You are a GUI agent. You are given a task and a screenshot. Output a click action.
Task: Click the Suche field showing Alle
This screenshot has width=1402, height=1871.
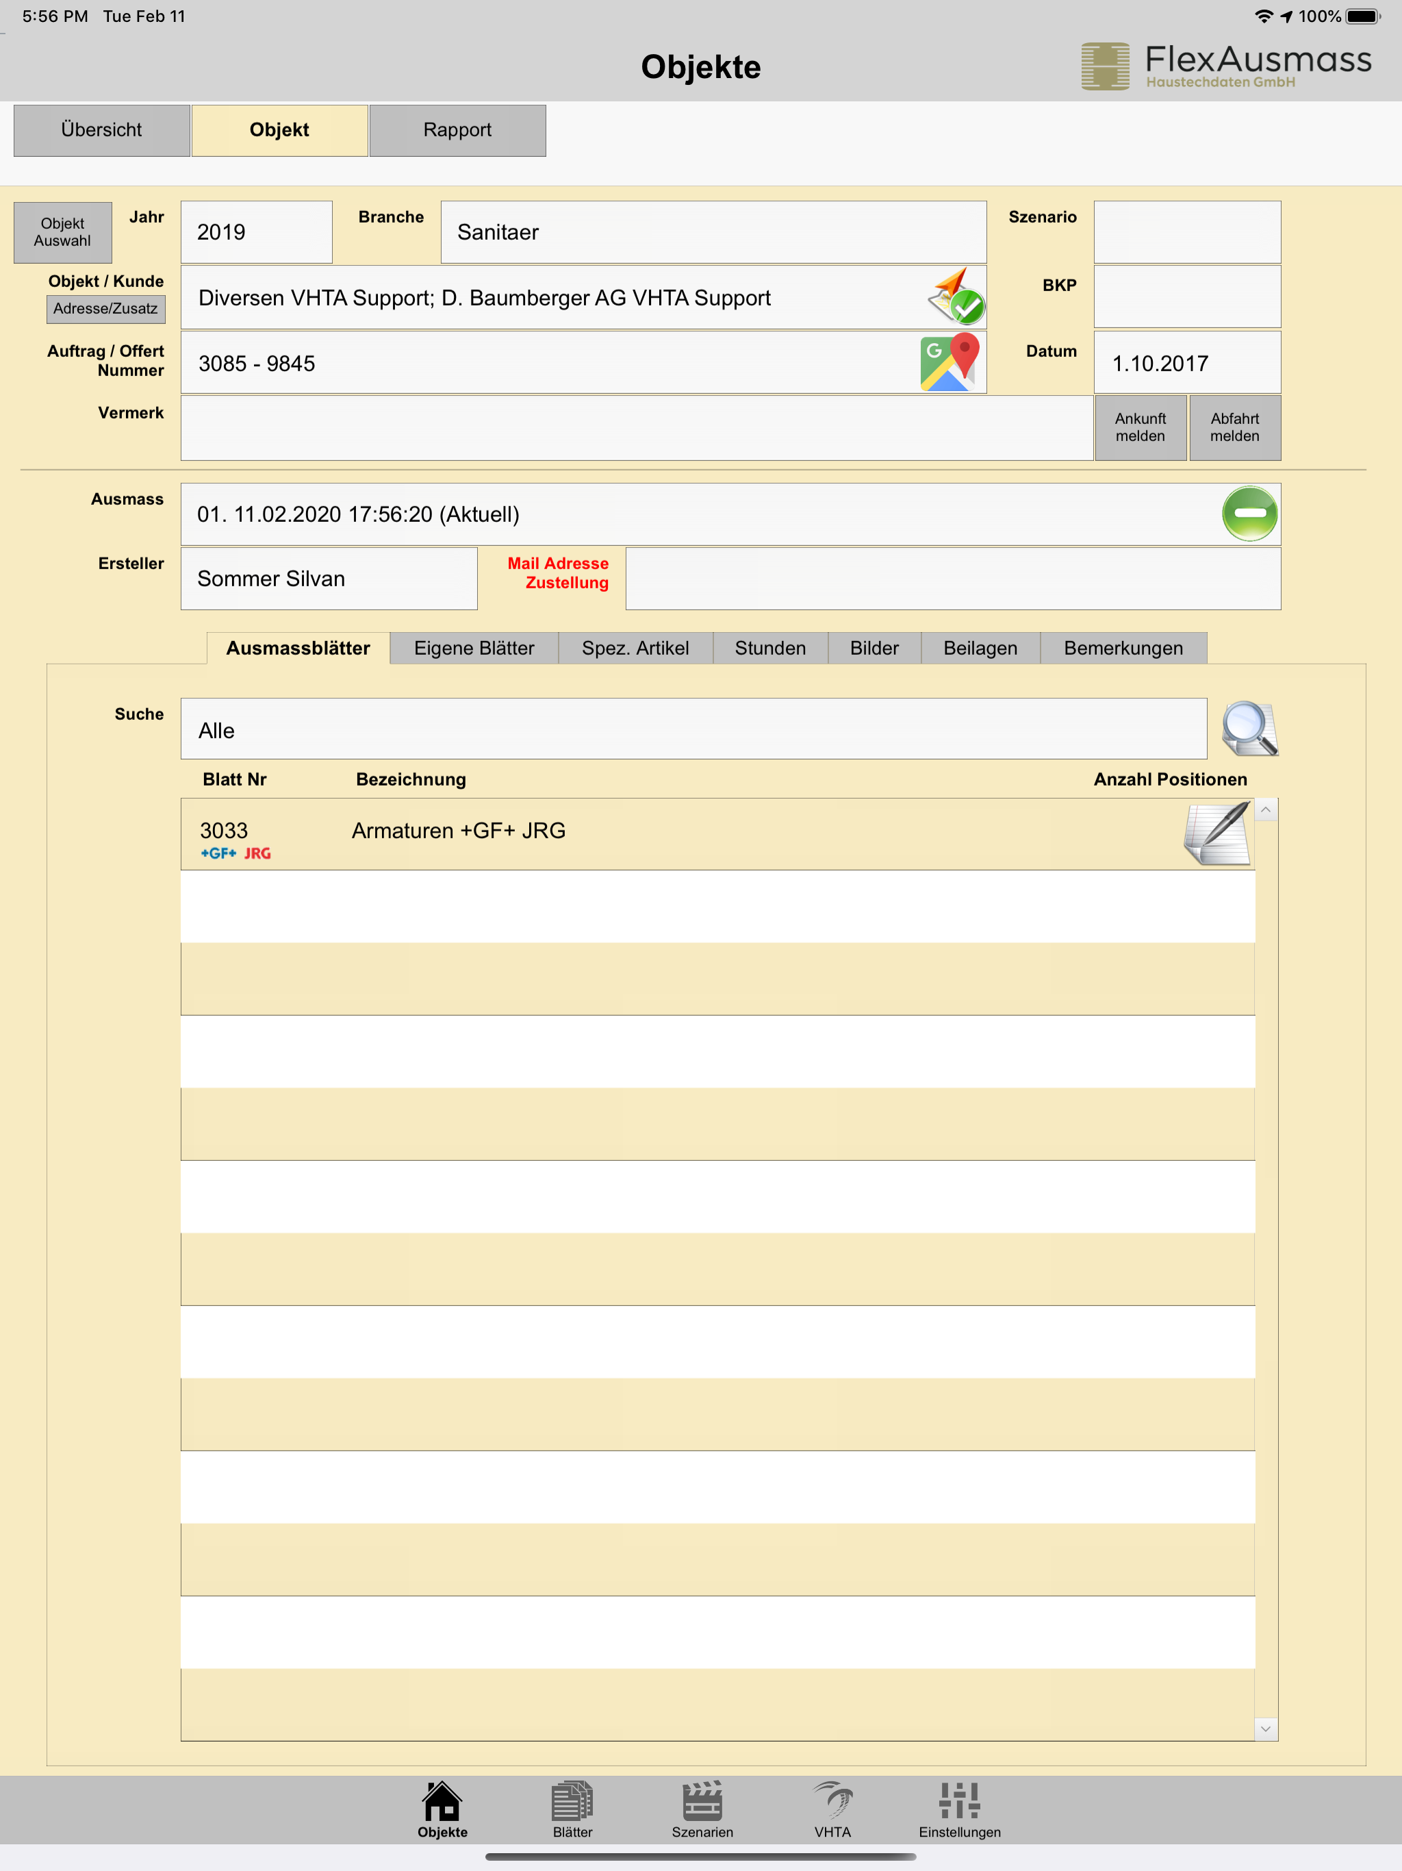pyautogui.click(x=693, y=729)
